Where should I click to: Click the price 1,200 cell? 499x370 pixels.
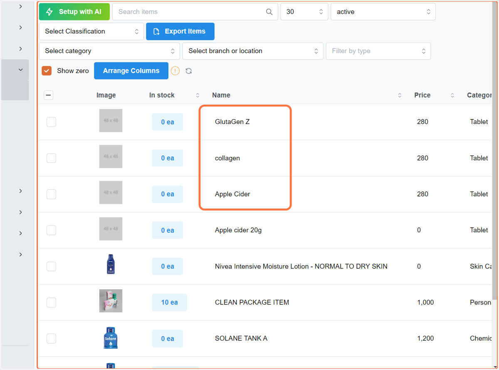425,338
